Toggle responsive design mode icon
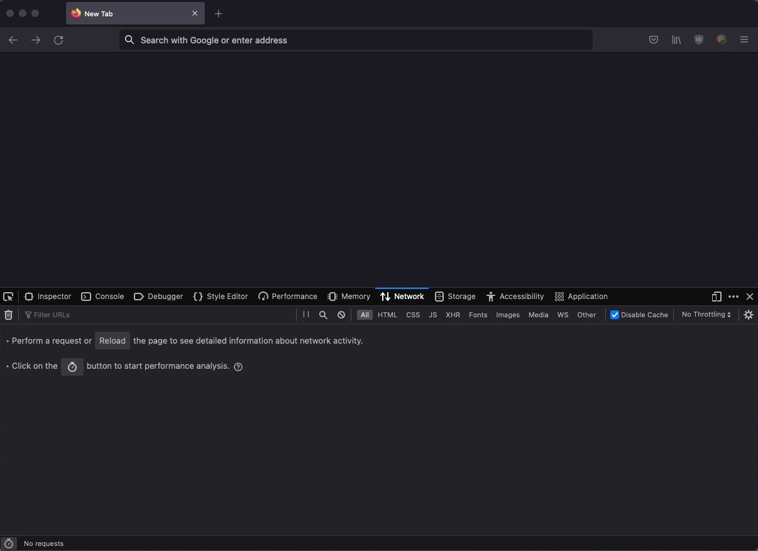Image resolution: width=758 pixels, height=551 pixels. pos(717,297)
